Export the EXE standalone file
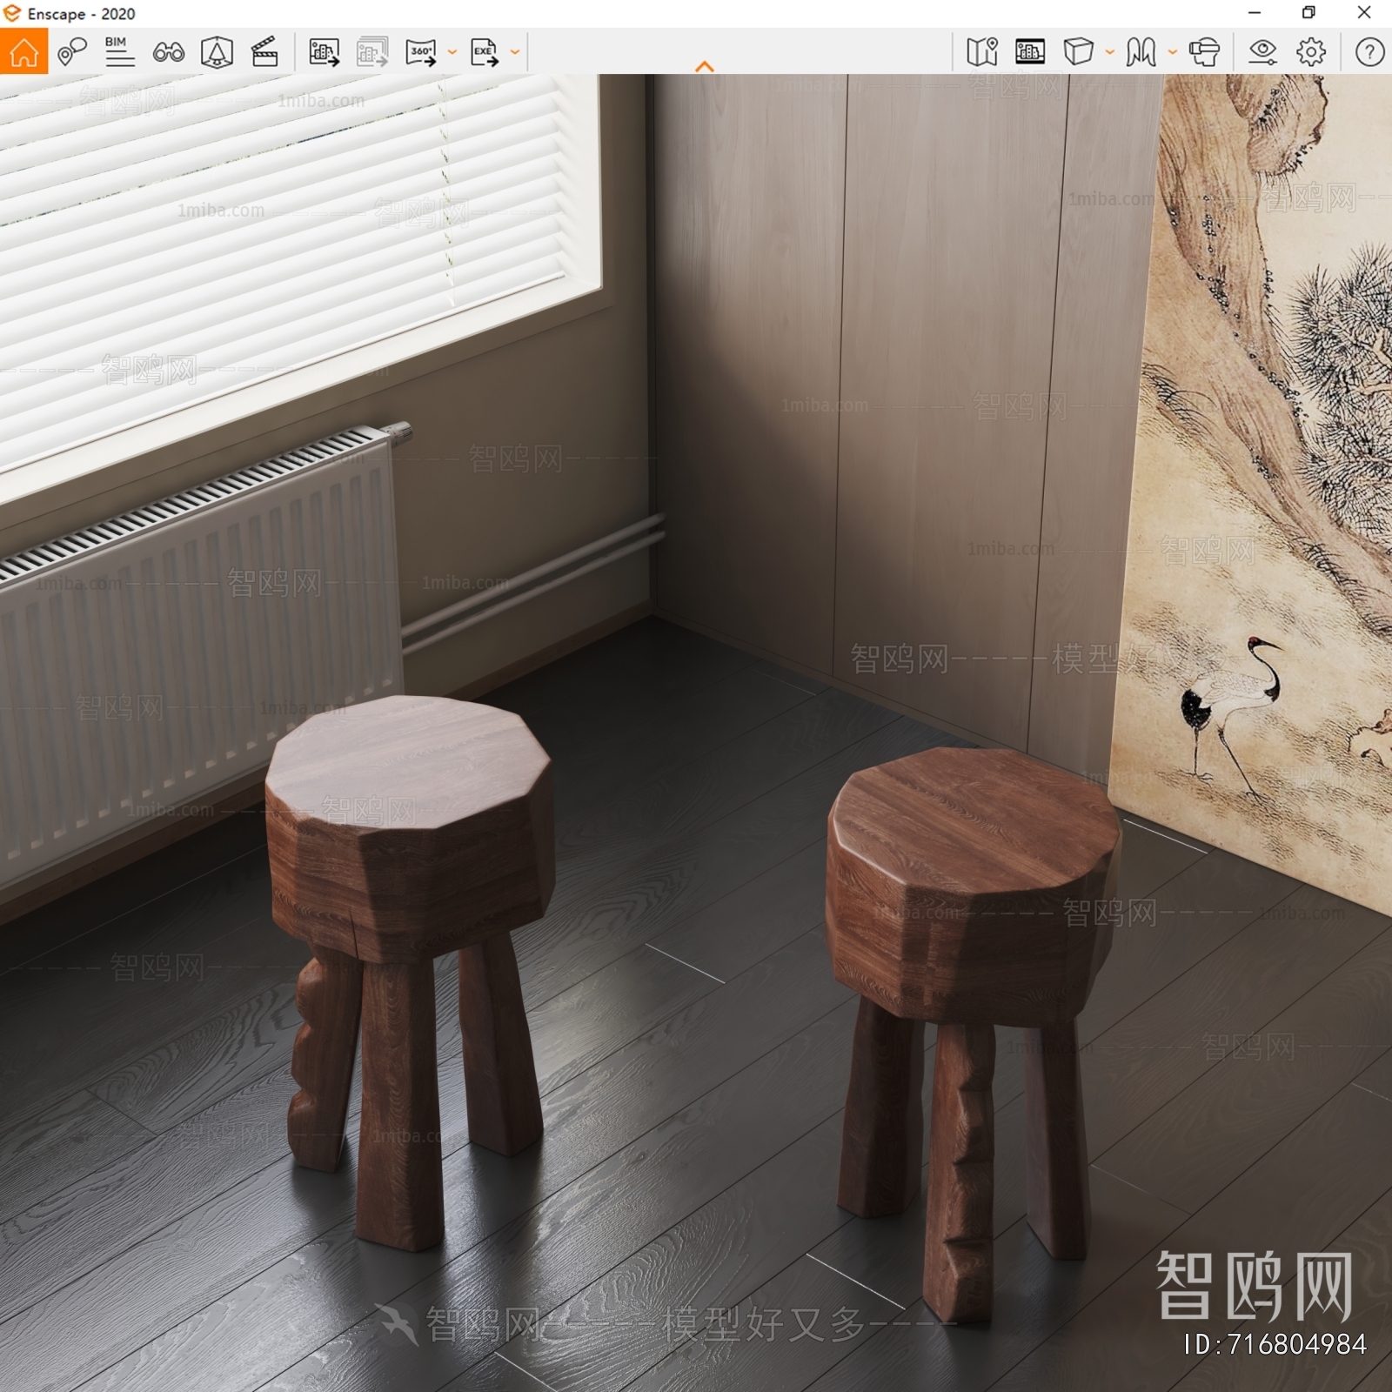The height and width of the screenshot is (1392, 1392). pyautogui.click(x=485, y=52)
